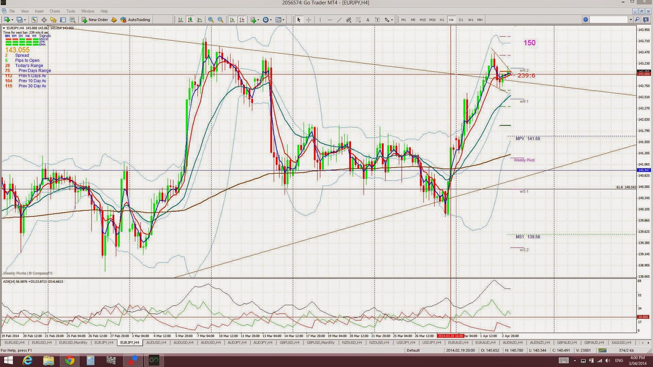The height and width of the screenshot is (367, 653).
Task: Select the arrow cursor tool
Action: tap(299, 20)
